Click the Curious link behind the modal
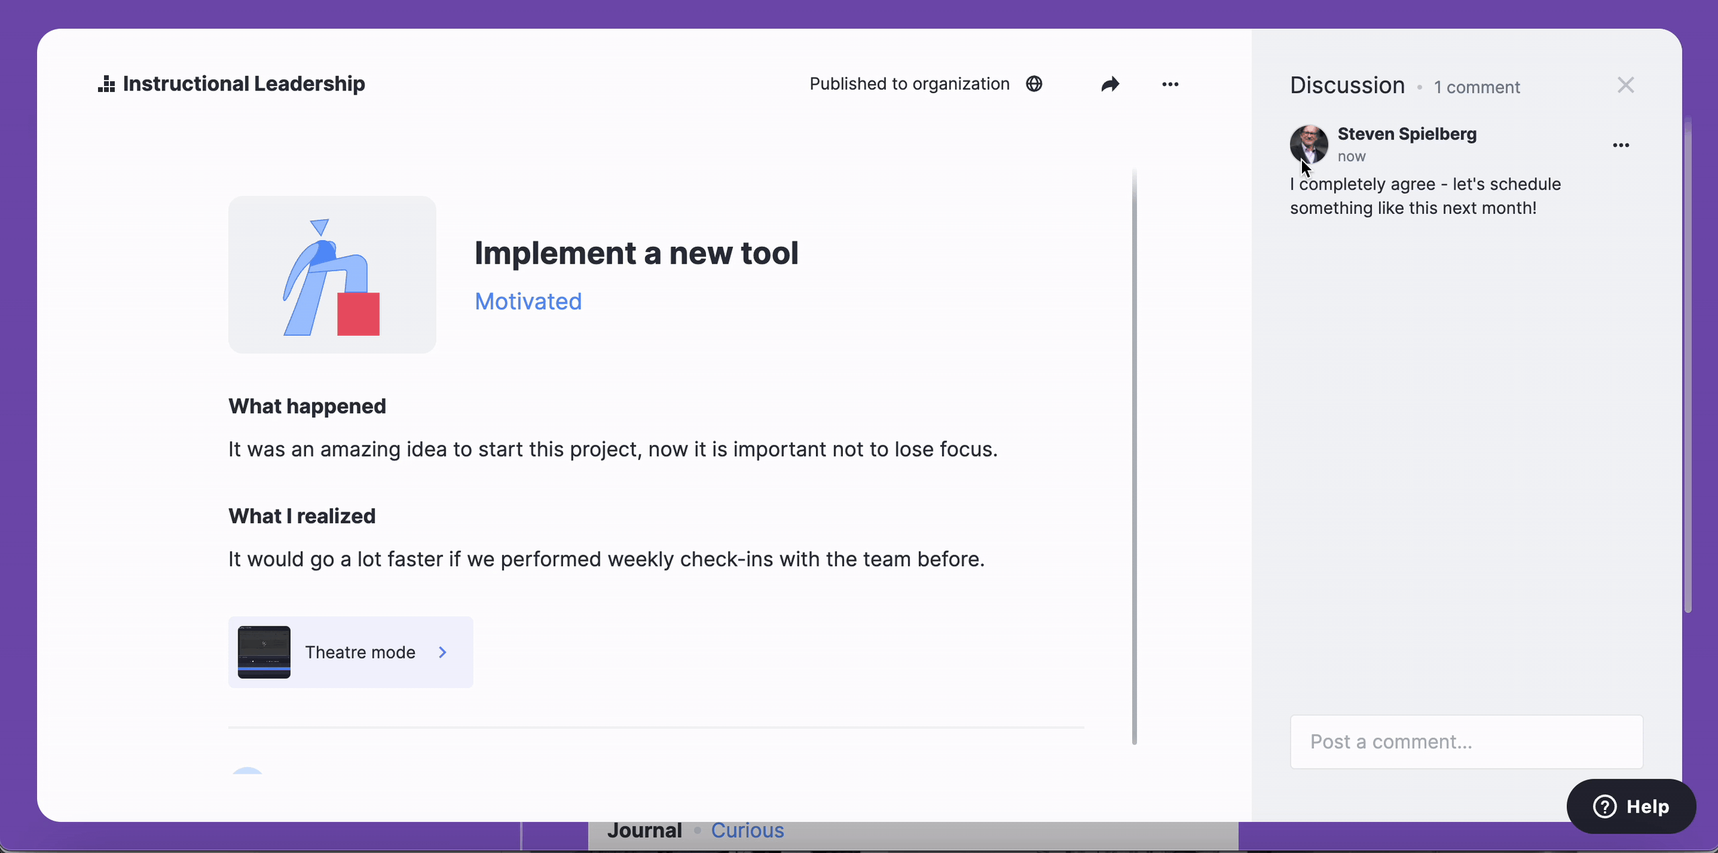Screen dimensions: 1718x853 pos(747,830)
